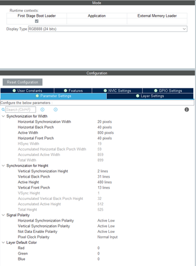The image size is (196, 266).
Task: Click green check icon on User Constants tab
Action: click(14, 90)
